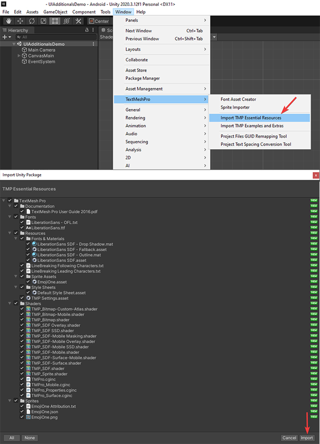Click the EmojiOne.asset icon

coord(34,282)
